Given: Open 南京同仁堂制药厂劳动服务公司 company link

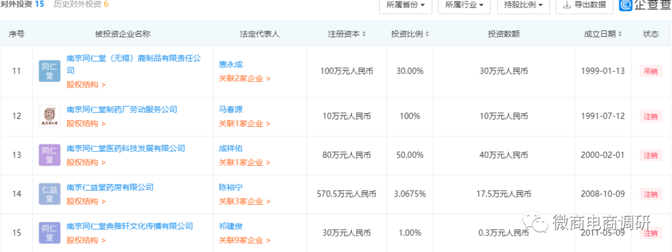Looking at the screenshot, I should click(x=122, y=110).
